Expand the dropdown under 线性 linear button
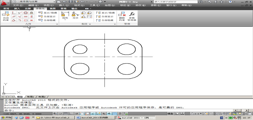This screenshot has height=120, width=253. click(65, 20)
